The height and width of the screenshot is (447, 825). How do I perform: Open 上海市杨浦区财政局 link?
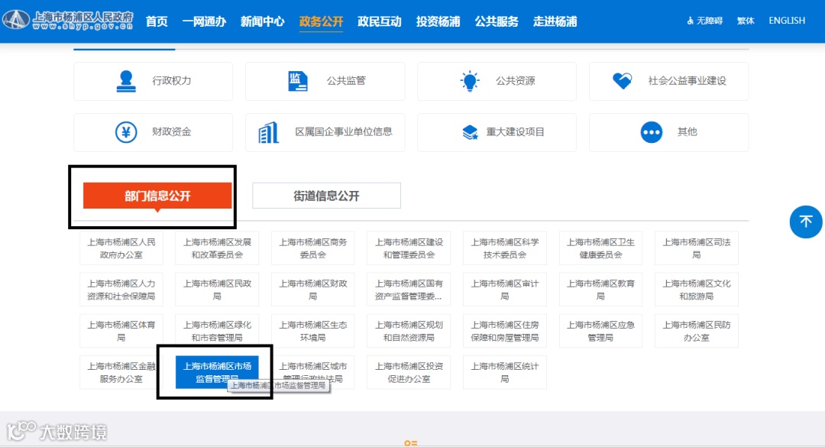click(x=313, y=290)
